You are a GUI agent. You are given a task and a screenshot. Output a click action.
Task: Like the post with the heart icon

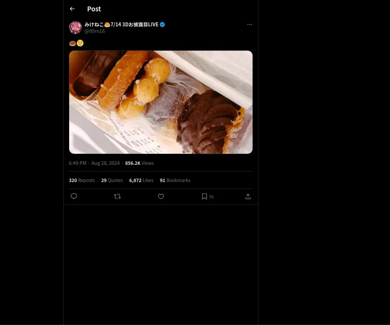161,196
